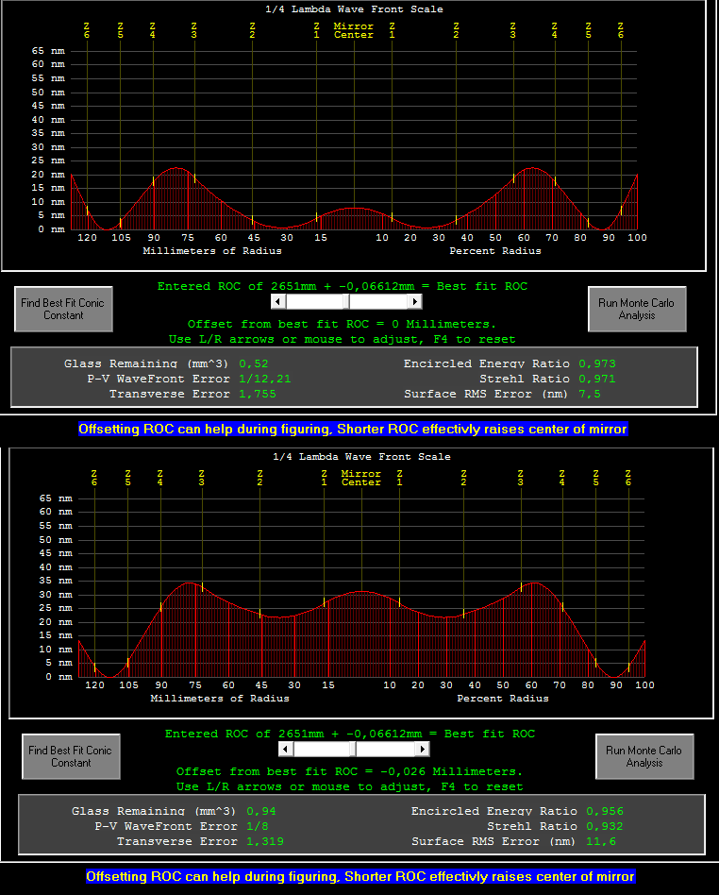
Task: Click lower graph title 1/4 Lambda Wave Front Scale
Action: 361,457
